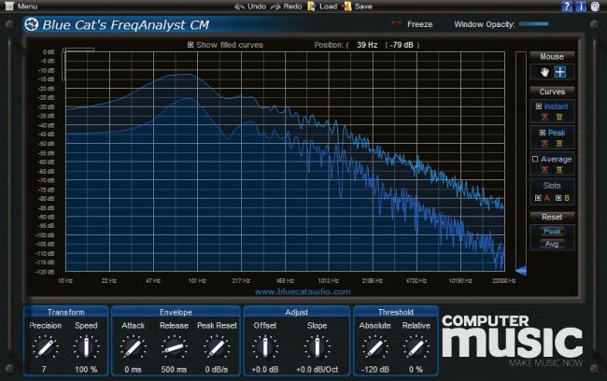Reset the Avg curve
Viewport: 607px width, 381px height.
[552, 244]
